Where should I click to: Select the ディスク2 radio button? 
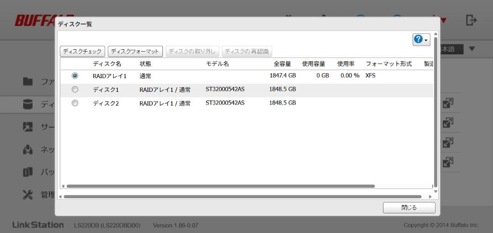(75, 103)
